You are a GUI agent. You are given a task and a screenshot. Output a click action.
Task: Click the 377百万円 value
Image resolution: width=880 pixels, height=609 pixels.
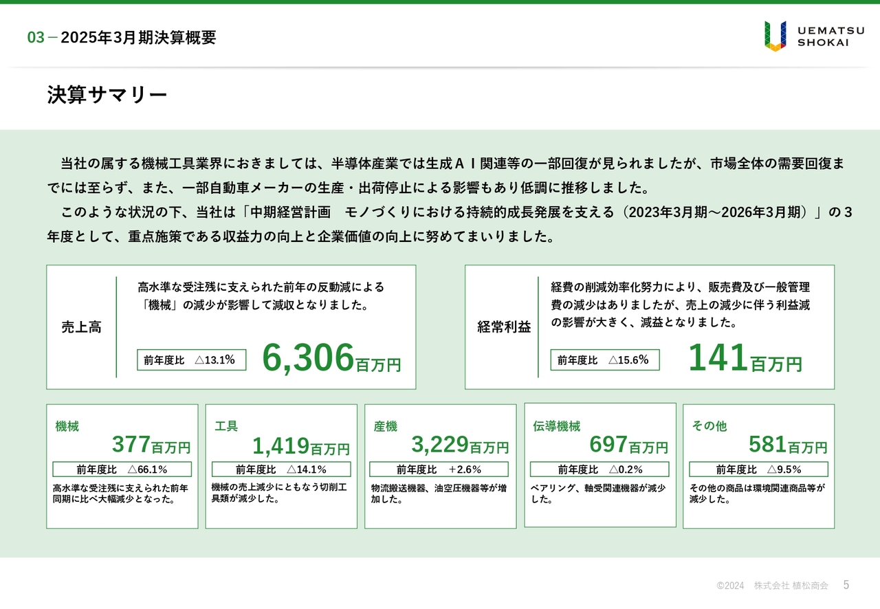click(x=151, y=445)
